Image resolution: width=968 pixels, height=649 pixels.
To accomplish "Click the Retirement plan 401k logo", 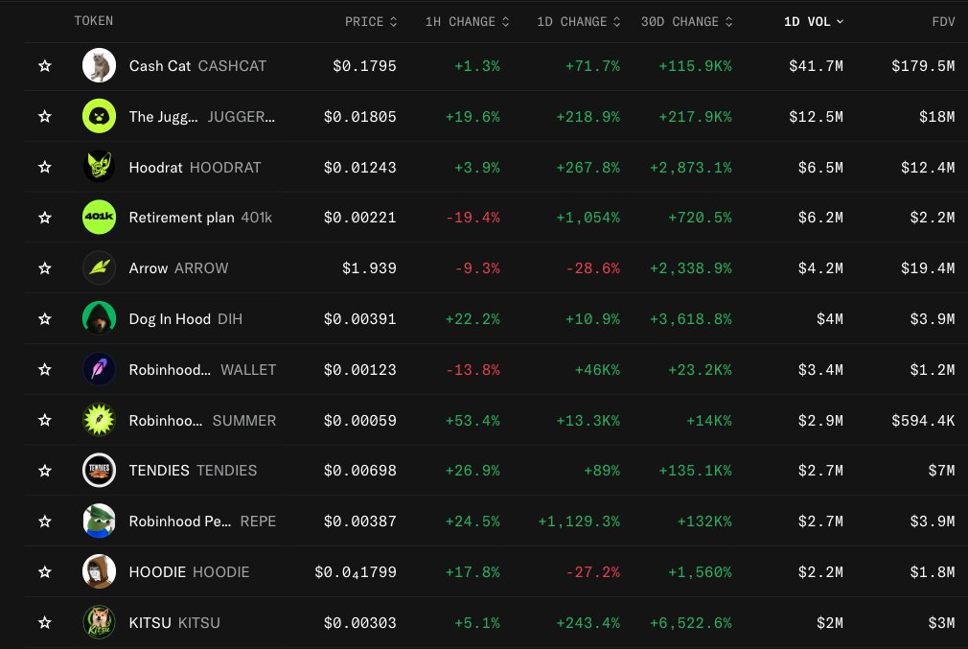I will pos(99,218).
